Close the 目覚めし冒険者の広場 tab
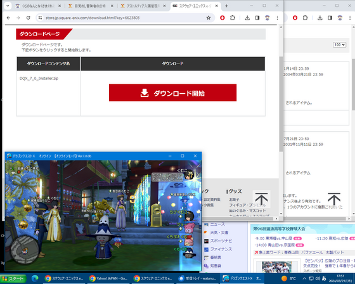Image resolution: width=355 pixels, height=284 pixels. [x=112, y=6]
